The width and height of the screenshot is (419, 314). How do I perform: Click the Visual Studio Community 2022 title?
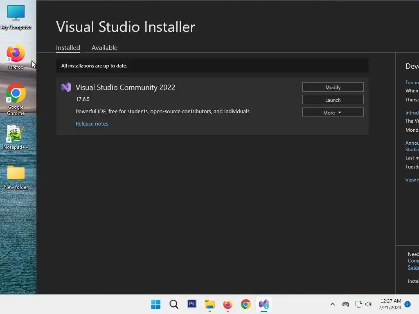[x=125, y=87]
